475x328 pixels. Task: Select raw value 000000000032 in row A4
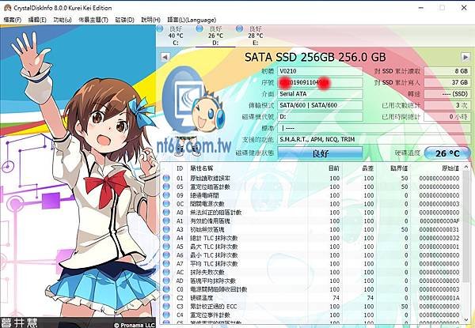pos(439,238)
